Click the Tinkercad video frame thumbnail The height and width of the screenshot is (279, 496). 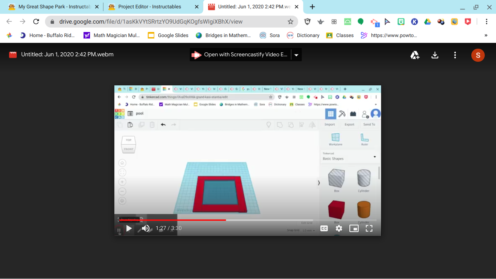tap(248, 160)
